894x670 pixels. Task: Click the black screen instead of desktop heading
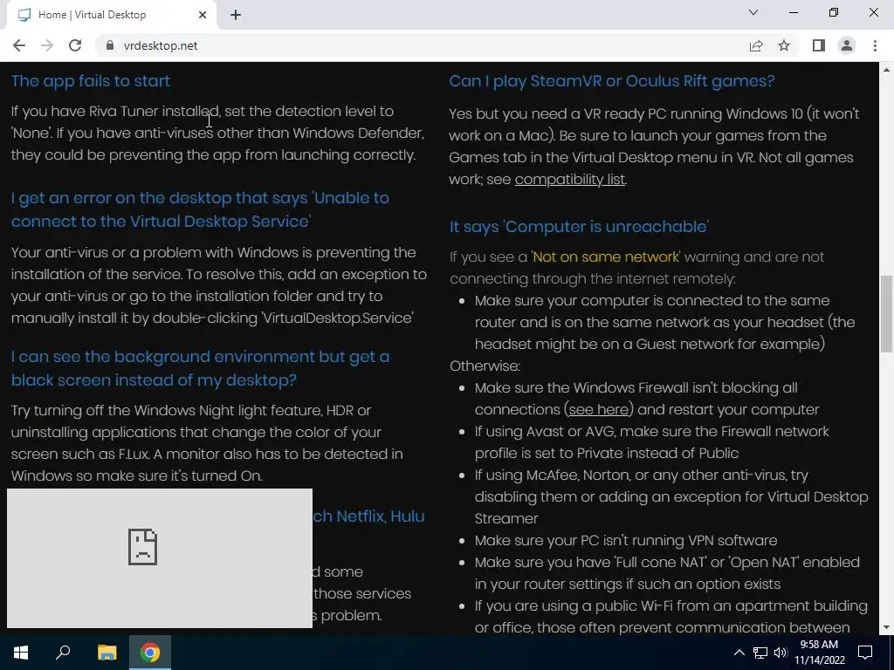click(x=200, y=368)
